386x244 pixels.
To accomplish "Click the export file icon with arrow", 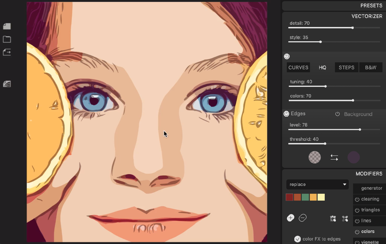I will [x=7, y=52].
